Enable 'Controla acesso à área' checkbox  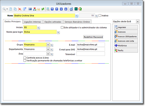click(x=25, y=58)
